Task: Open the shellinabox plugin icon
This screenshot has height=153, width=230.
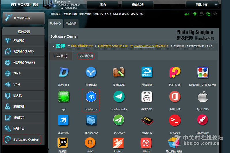Action: [x=91, y=120]
